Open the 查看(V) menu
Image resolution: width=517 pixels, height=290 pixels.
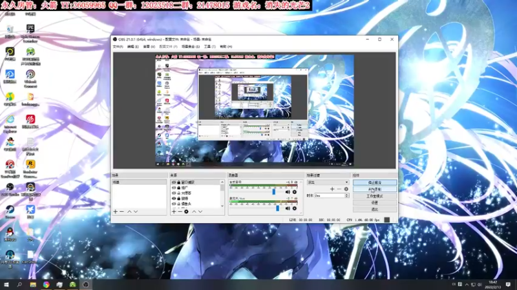149,46
